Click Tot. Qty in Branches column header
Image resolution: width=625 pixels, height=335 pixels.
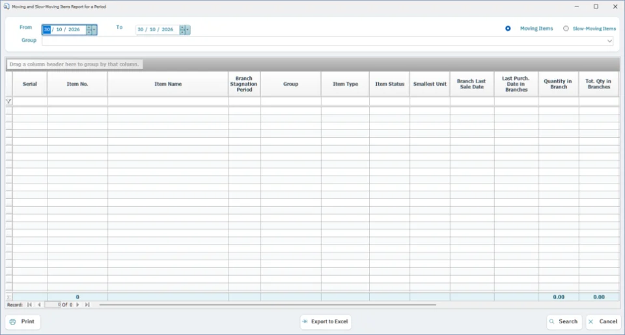pyautogui.click(x=599, y=84)
